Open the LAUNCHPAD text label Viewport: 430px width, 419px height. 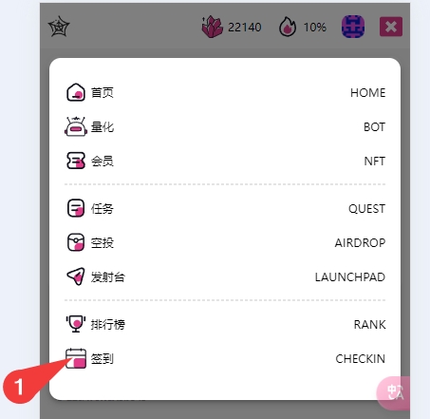pos(350,277)
